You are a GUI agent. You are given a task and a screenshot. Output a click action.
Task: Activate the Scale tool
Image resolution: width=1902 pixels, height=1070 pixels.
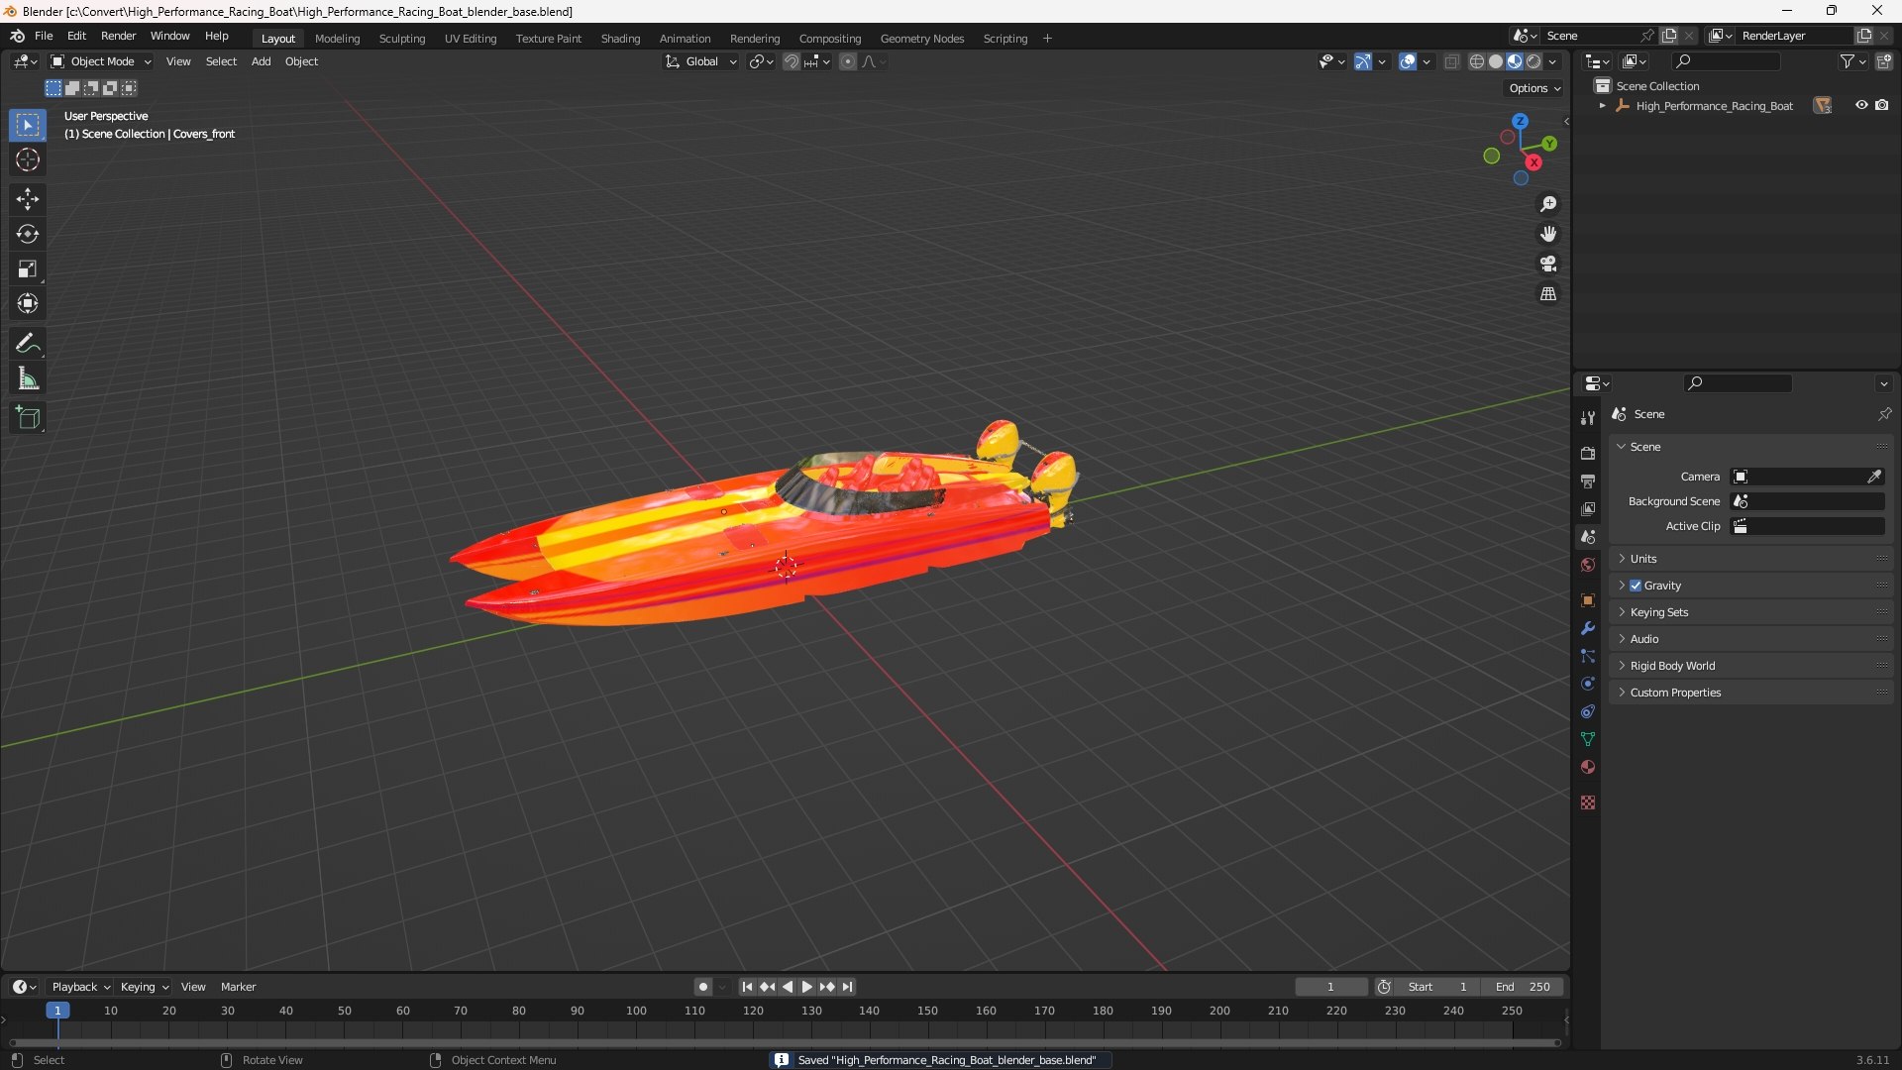28,268
